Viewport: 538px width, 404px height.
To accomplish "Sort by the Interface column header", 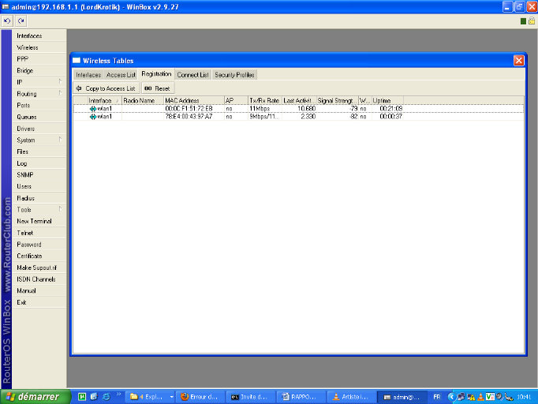I will [x=104, y=100].
